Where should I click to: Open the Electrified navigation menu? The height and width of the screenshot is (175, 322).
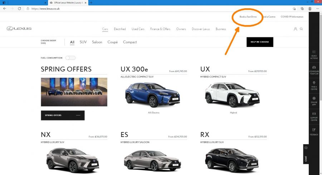click(x=120, y=29)
